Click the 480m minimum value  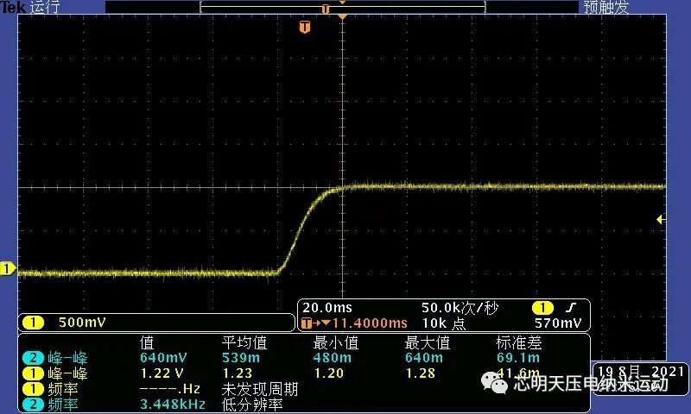pos(333,358)
